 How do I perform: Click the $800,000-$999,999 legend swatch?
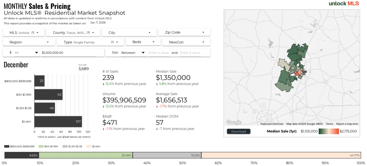(7, 146)
